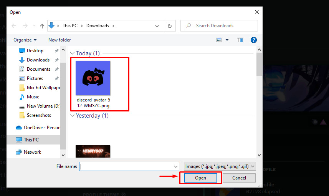Open Pictures in the navigation pane

35,78
